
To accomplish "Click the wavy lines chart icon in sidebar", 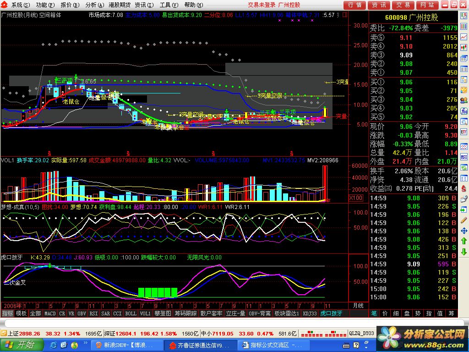I will tap(464, 146).
